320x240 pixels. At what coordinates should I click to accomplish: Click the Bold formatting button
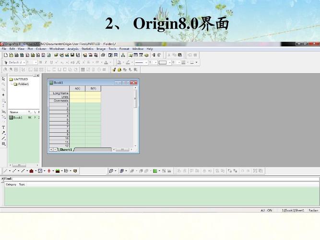tap(41, 62)
